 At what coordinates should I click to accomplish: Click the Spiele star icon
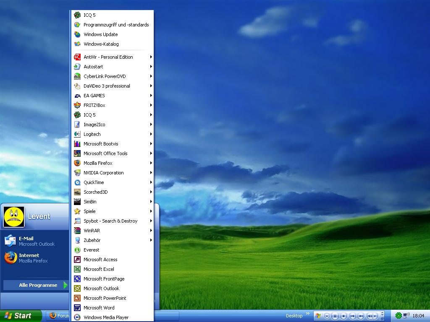pyautogui.click(x=77, y=211)
